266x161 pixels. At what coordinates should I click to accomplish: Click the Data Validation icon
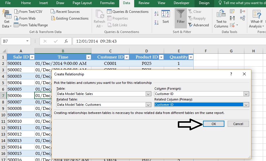pyautogui.click(x=232, y=25)
